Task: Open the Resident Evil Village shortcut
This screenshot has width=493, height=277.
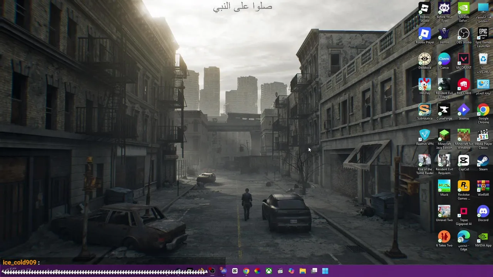Action: (x=444, y=88)
